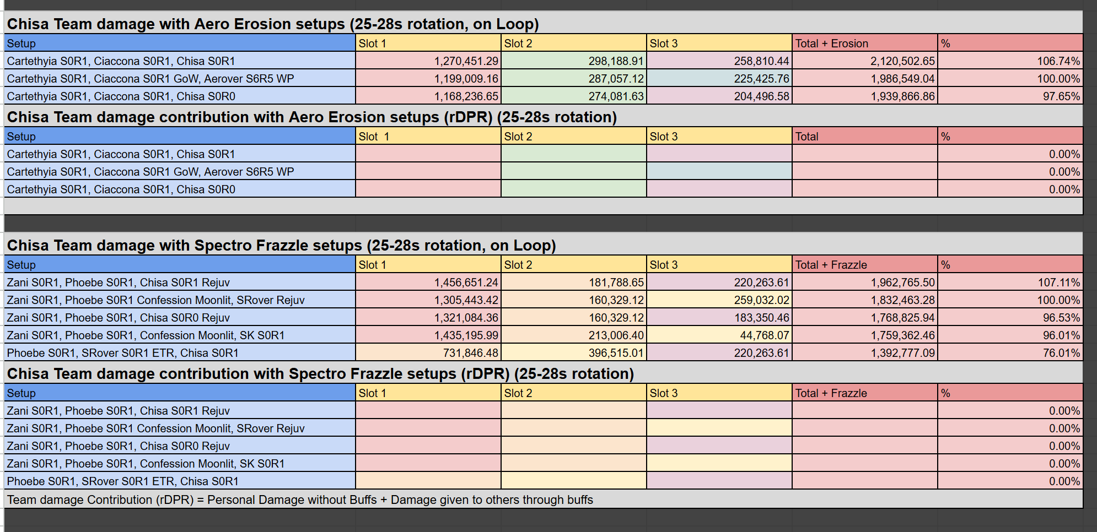Click the 1,759,362.46 total cell
The width and height of the screenshot is (1097, 532).
click(x=865, y=335)
